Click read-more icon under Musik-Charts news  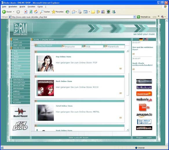click(x=134, y=69)
